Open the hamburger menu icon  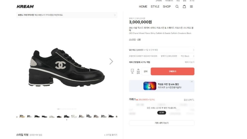(191, 6)
